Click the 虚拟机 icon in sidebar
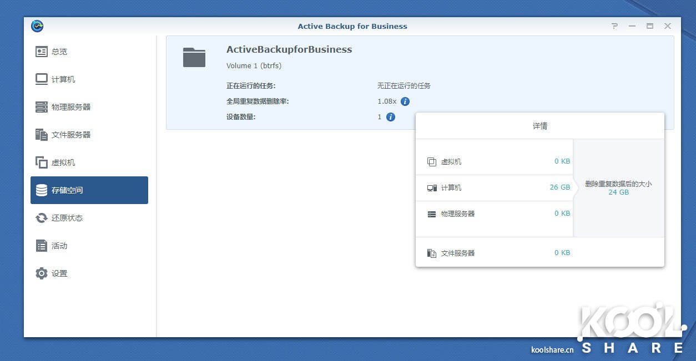 click(x=42, y=162)
